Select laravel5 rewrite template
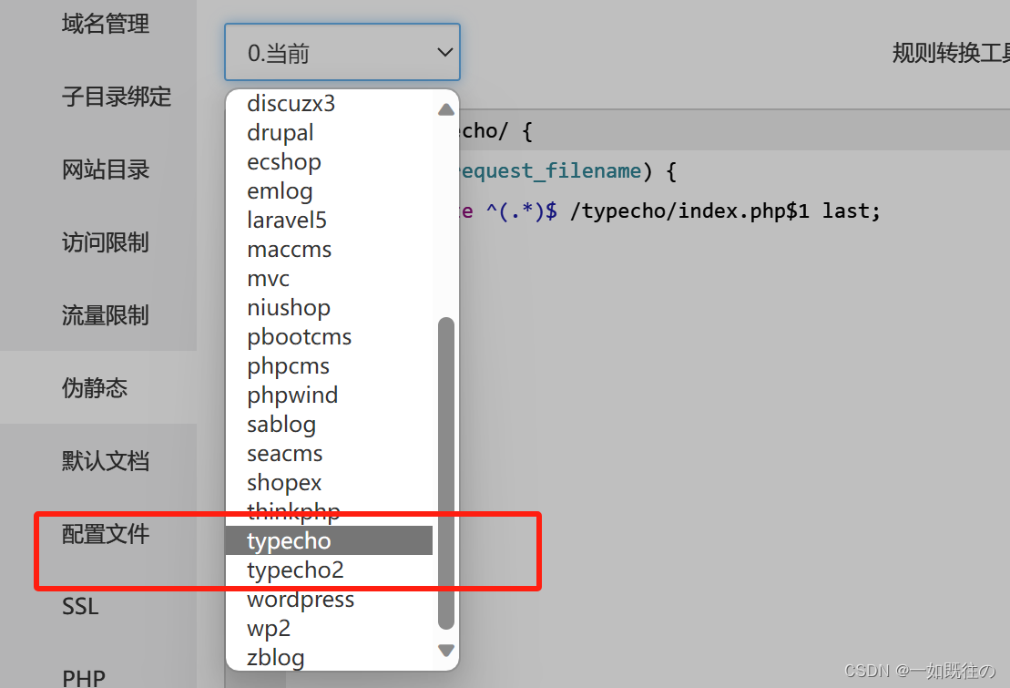This screenshot has height=688, width=1010. tap(286, 220)
